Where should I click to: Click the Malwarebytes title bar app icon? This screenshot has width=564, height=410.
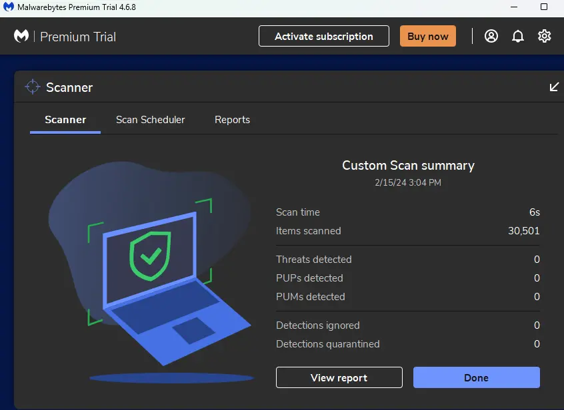click(8, 7)
